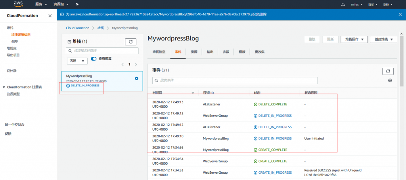Open the Feedback link
406x180 pixels.
(8, 134)
